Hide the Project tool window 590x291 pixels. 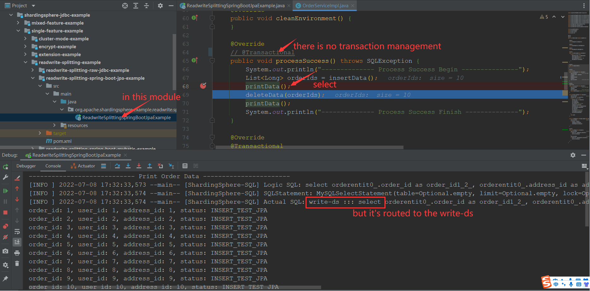171,6
